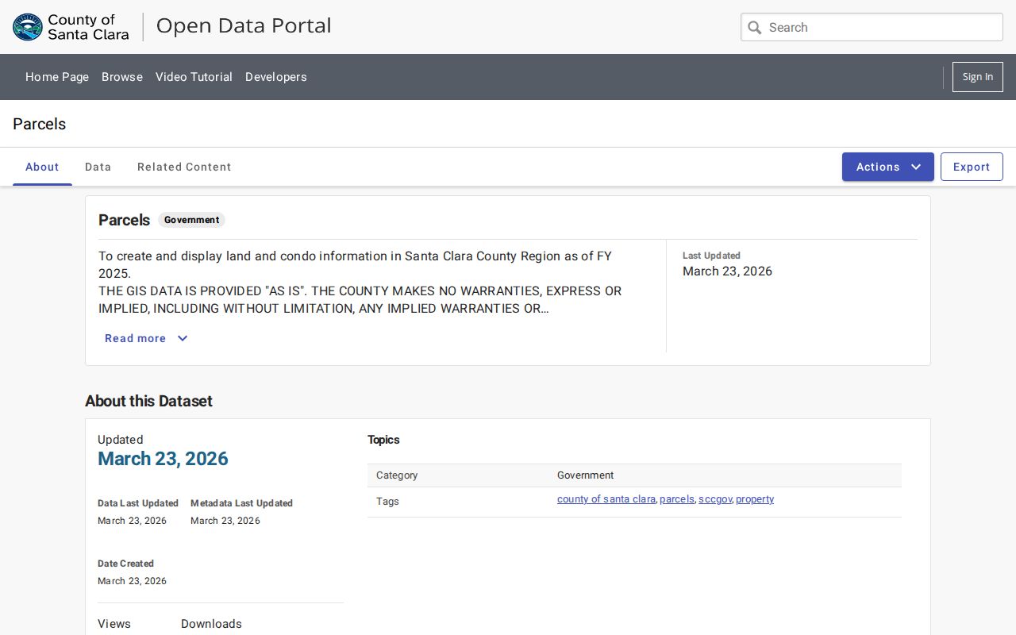Switch to the Related Content tab
Screen dimensions: 1016x635
[x=184, y=167]
